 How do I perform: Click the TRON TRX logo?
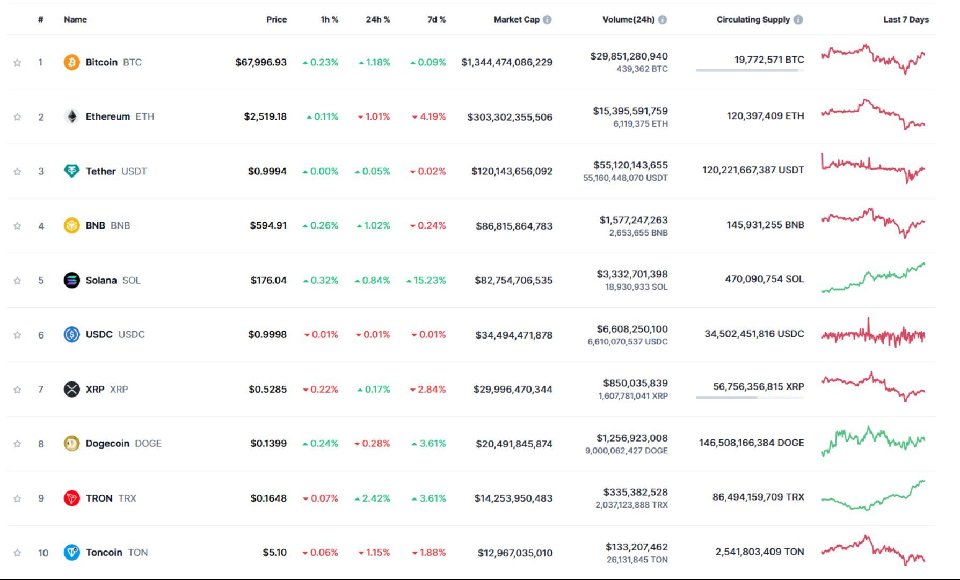71,497
